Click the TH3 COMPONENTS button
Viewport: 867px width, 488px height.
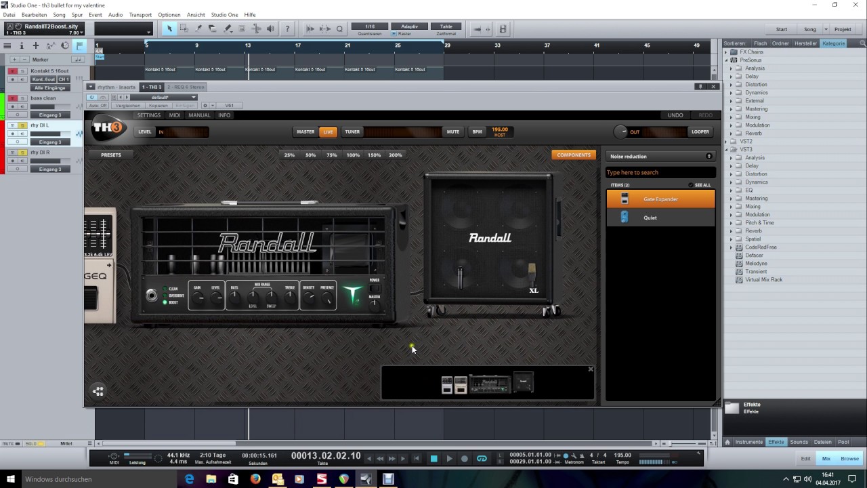pos(574,155)
